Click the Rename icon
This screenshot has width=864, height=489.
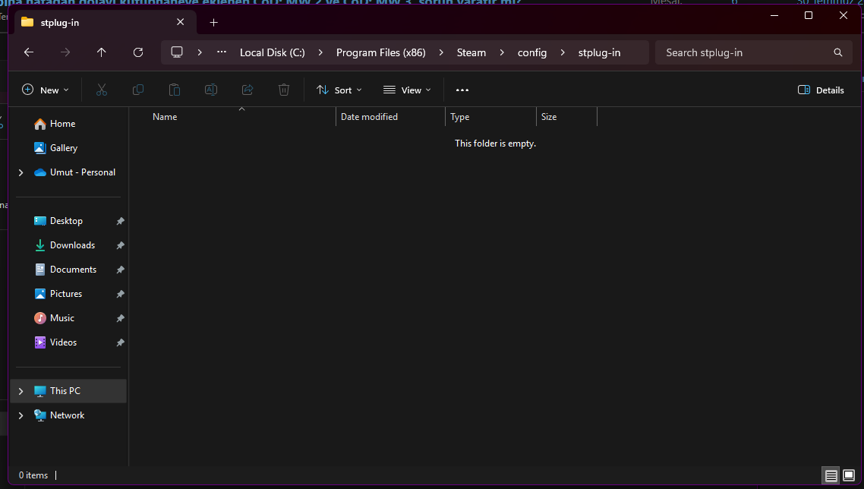(210, 90)
